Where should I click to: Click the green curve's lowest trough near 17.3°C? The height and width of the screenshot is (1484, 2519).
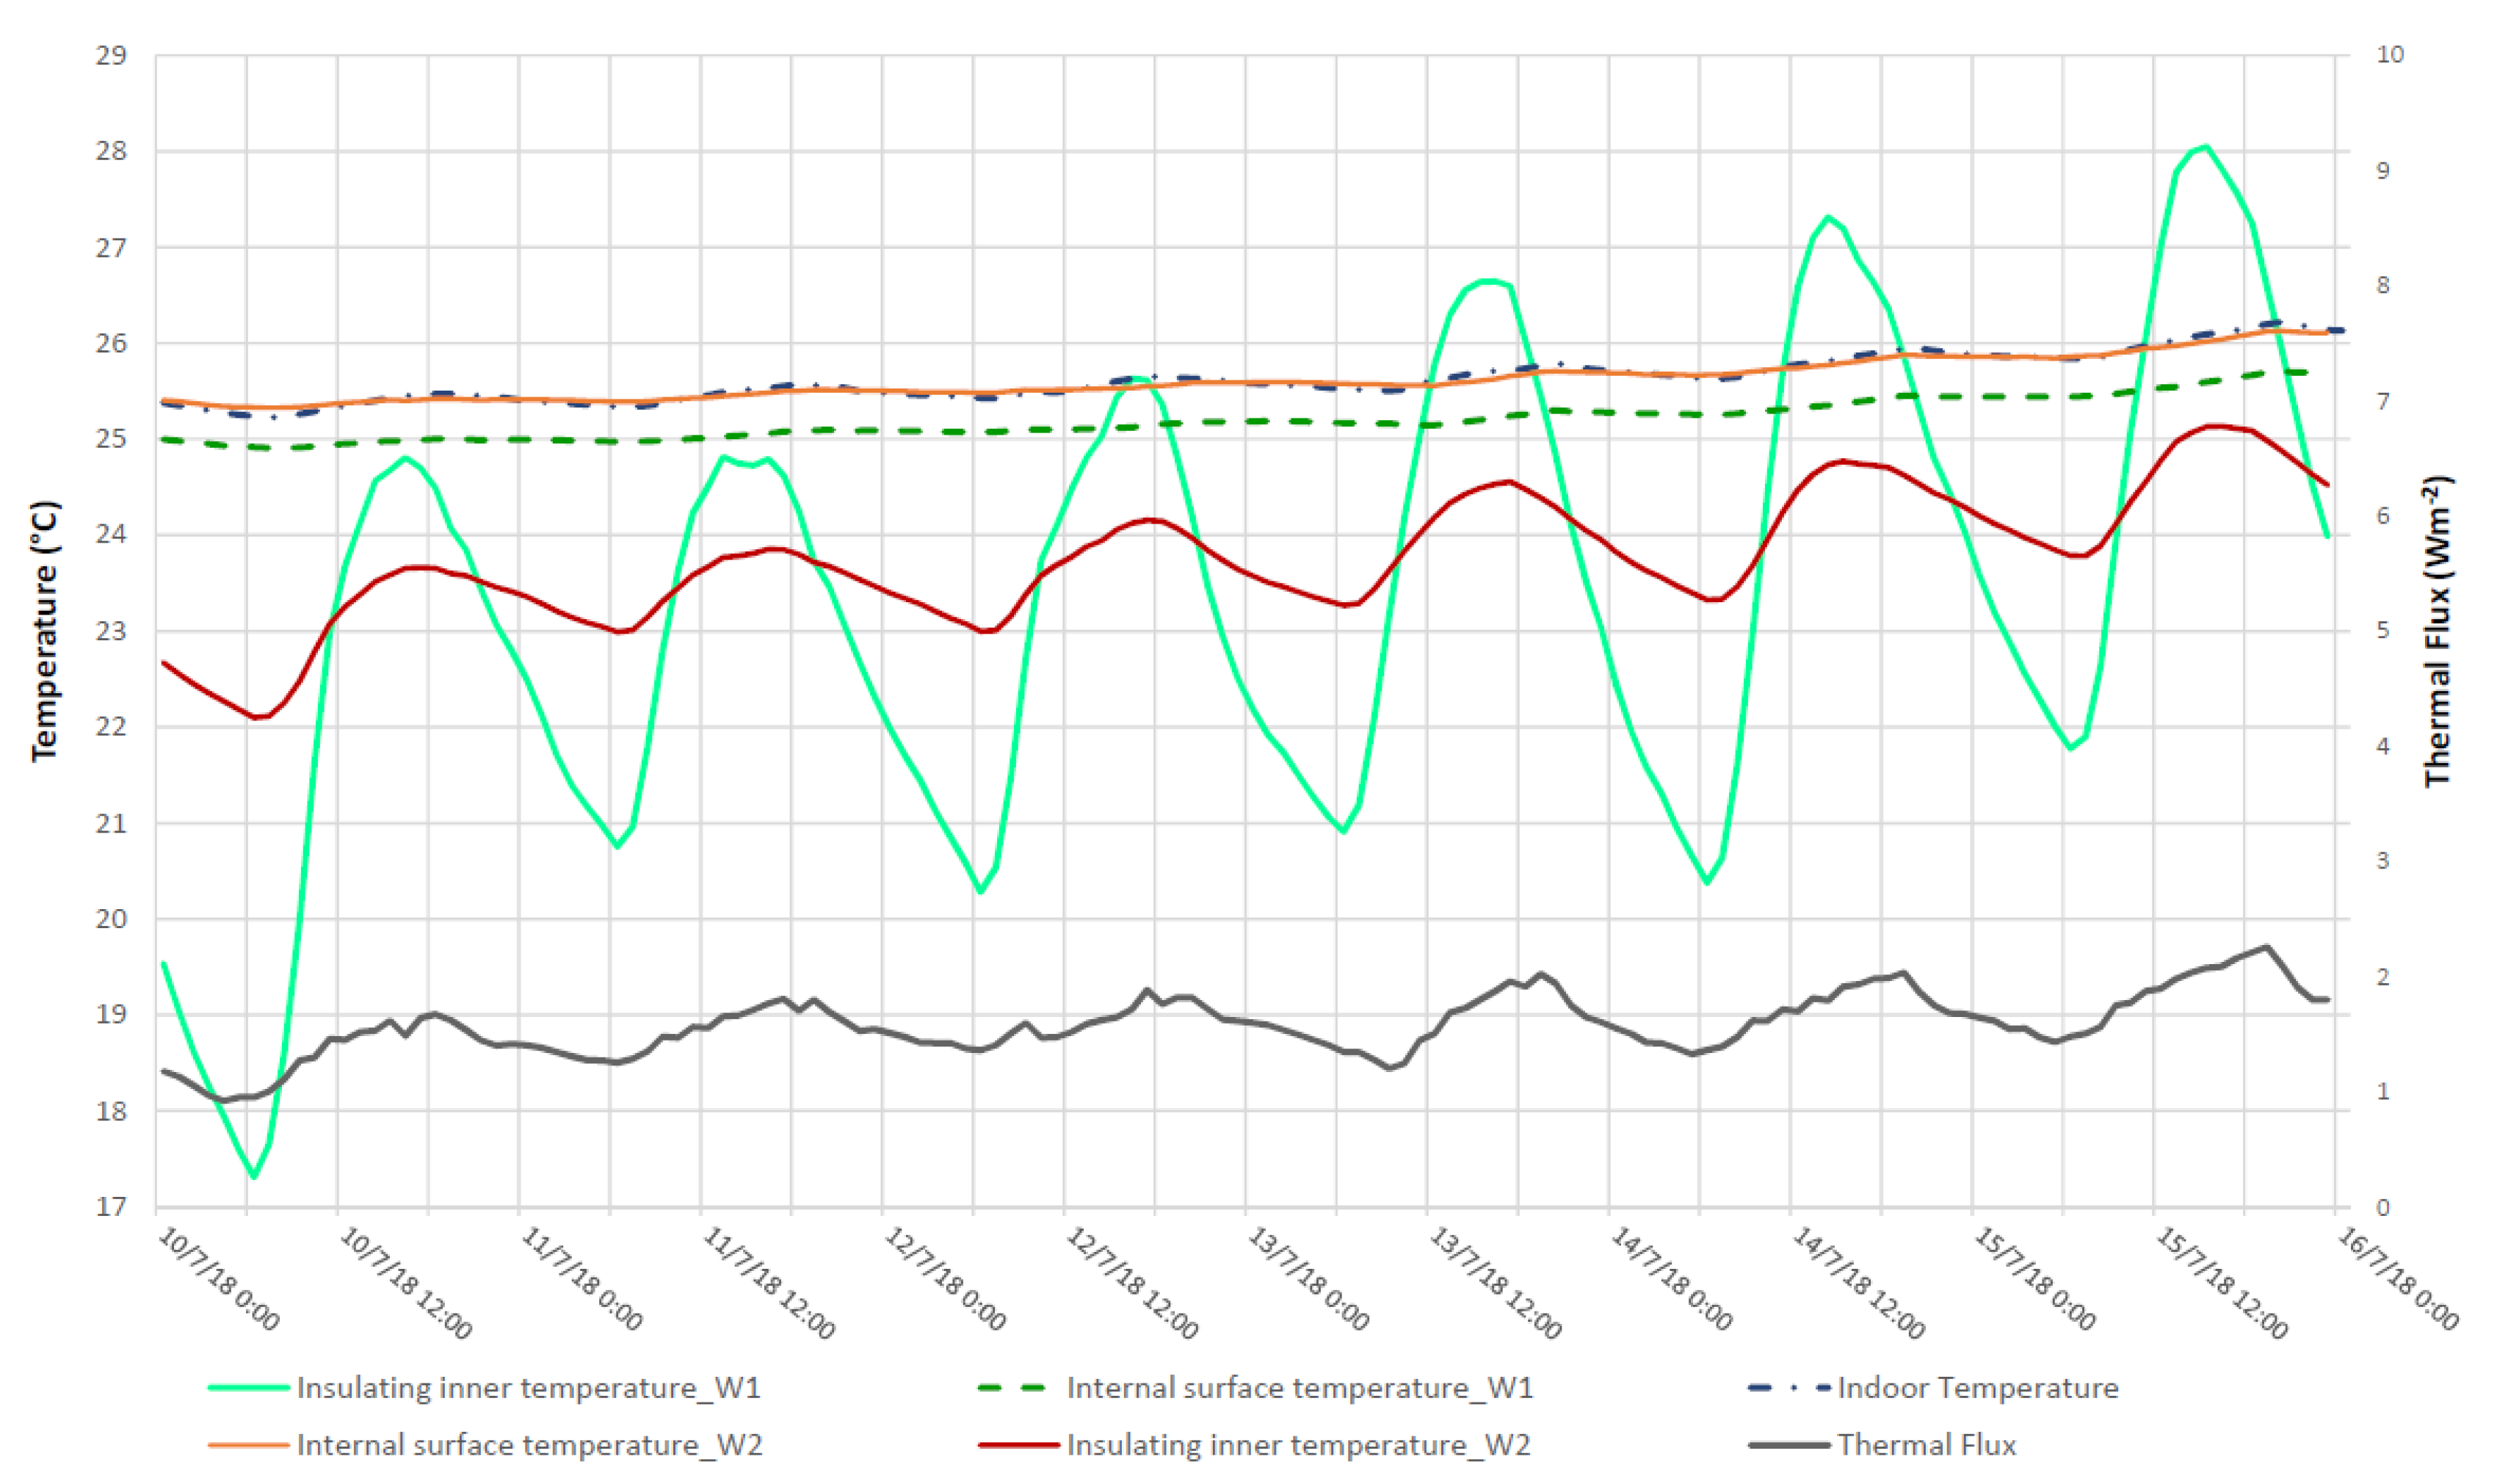tap(254, 1176)
